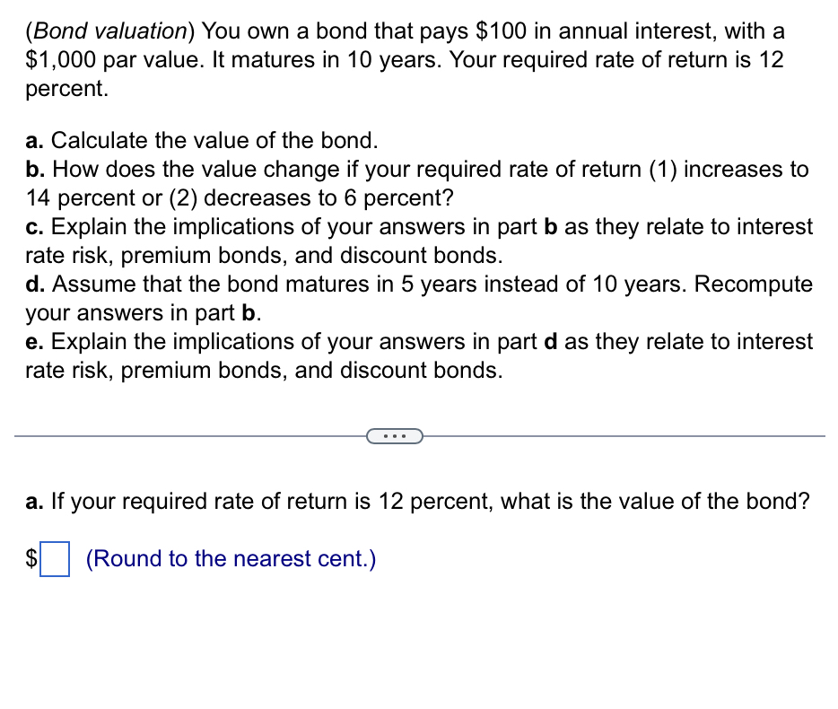The width and height of the screenshot is (838, 709).
Task: Click the horizontal divider line
Action: 179,435
